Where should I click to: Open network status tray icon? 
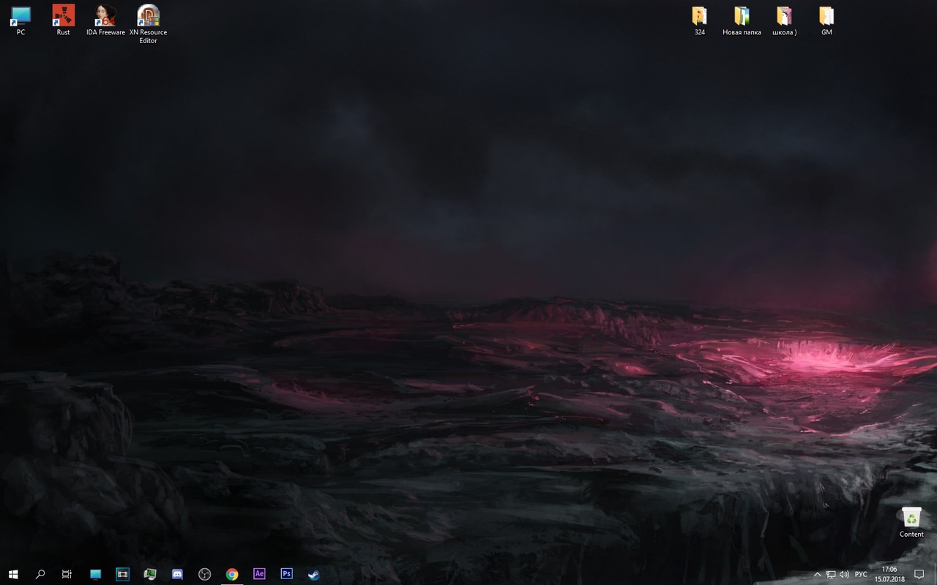point(831,574)
